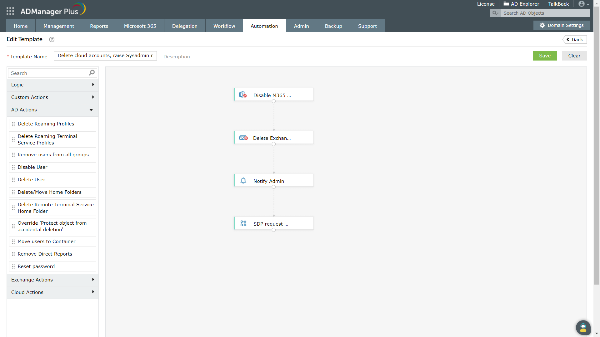Click the Save button
This screenshot has width=600, height=337.
[x=545, y=56]
